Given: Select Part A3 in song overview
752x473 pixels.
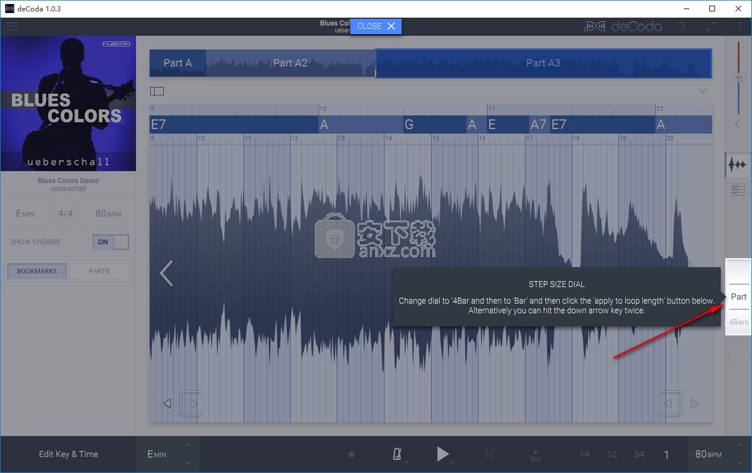Looking at the screenshot, I should 543,63.
